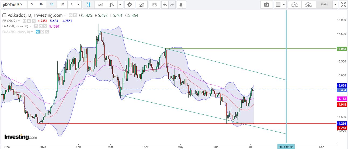The width and height of the screenshot is (348, 149).
Task: Open interval dropdown arrow beside 1
Action: pos(78,5)
